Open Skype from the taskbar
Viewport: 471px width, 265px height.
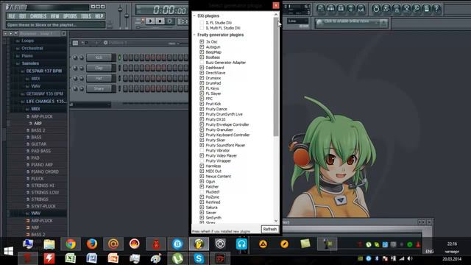(x=199, y=258)
